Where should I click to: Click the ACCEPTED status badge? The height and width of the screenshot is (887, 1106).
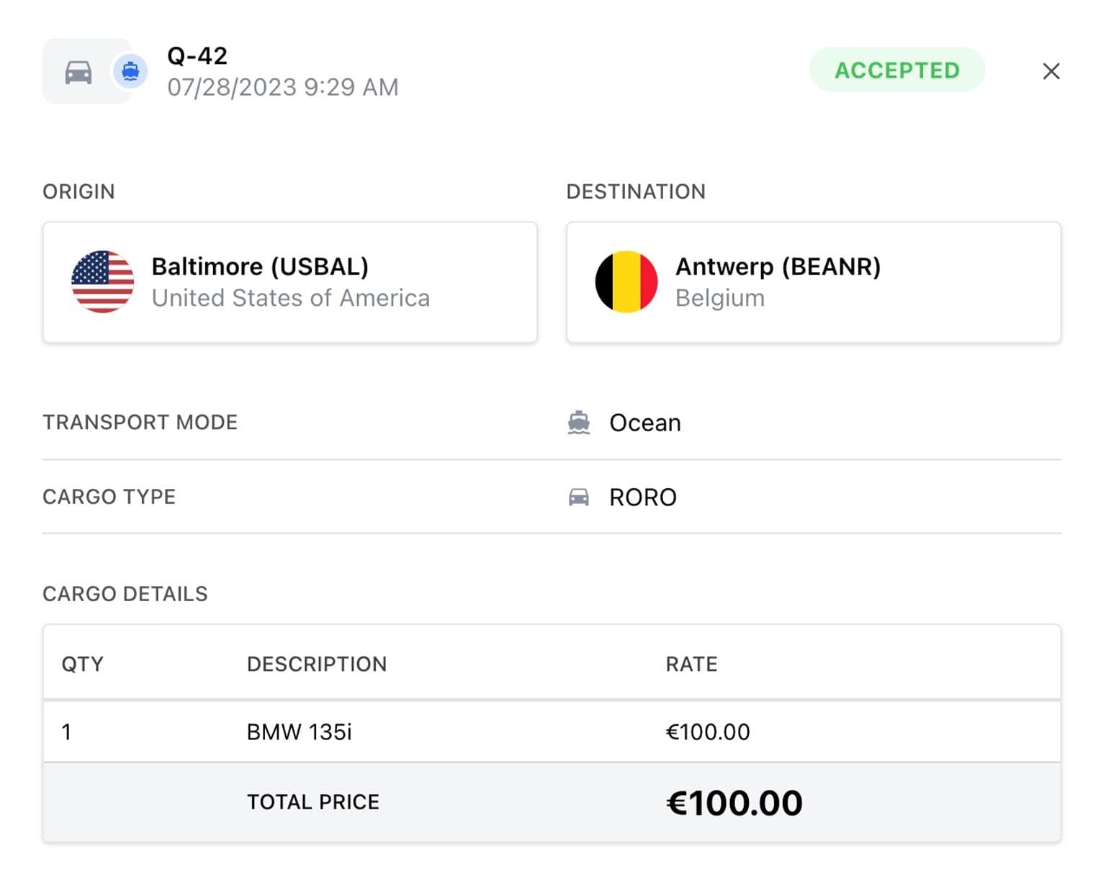(896, 70)
